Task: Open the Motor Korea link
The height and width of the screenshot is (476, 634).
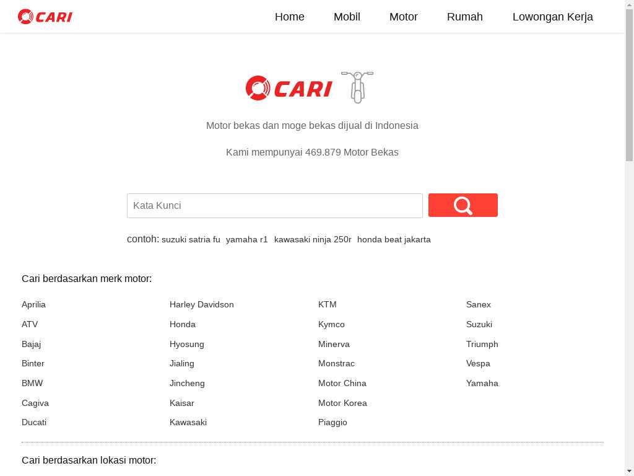Action: click(x=342, y=403)
